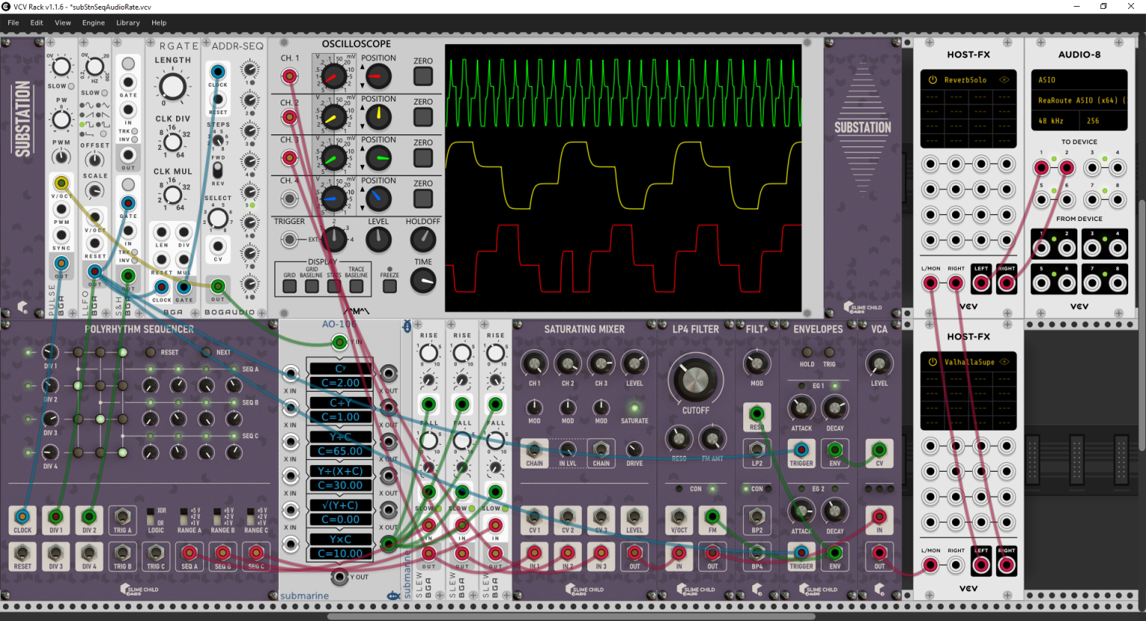Screen dimensions: 1146x621
Task: Click the AO-106 Y OUT jack
Action: coord(339,576)
